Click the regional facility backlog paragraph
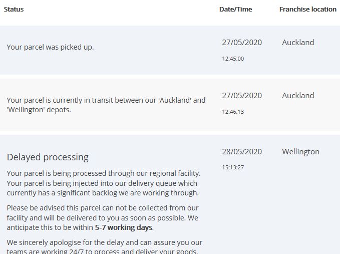This screenshot has height=254, width=340. 103,183
